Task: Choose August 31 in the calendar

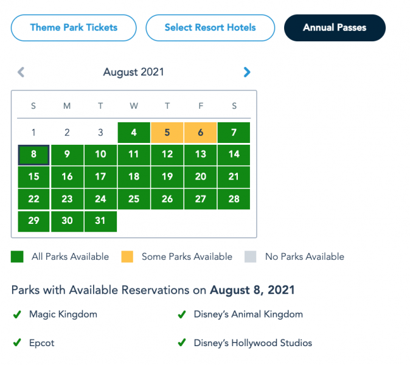Action: tap(100, 221)
